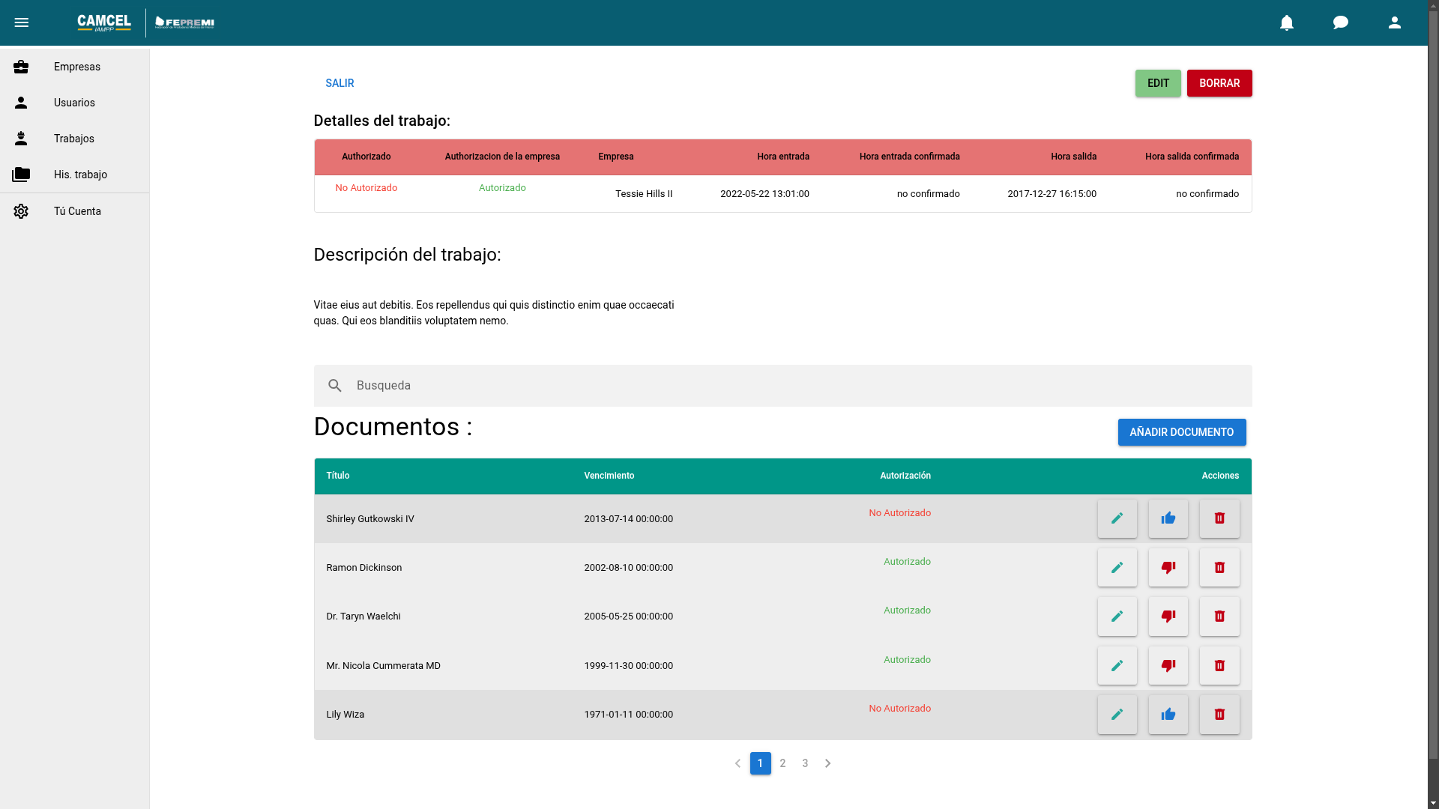Click Ramon Dickinson's Autorizado status
Screen dimensions: 1439x809
[x=907, y=562]
